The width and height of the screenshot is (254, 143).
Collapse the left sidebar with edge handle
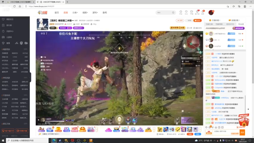30,77
